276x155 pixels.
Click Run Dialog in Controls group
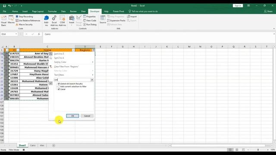(x=90, y=25)
